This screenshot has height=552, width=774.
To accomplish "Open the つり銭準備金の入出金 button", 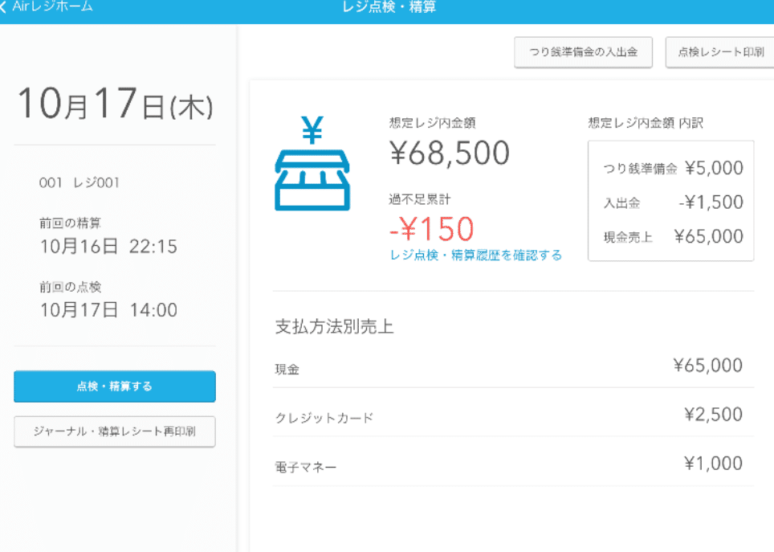I will pos(584,51).
